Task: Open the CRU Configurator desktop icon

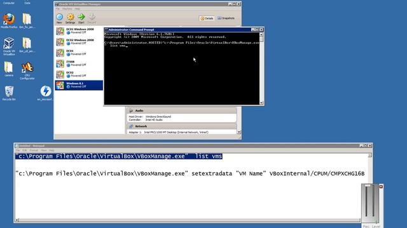Action: pos(27,68)
